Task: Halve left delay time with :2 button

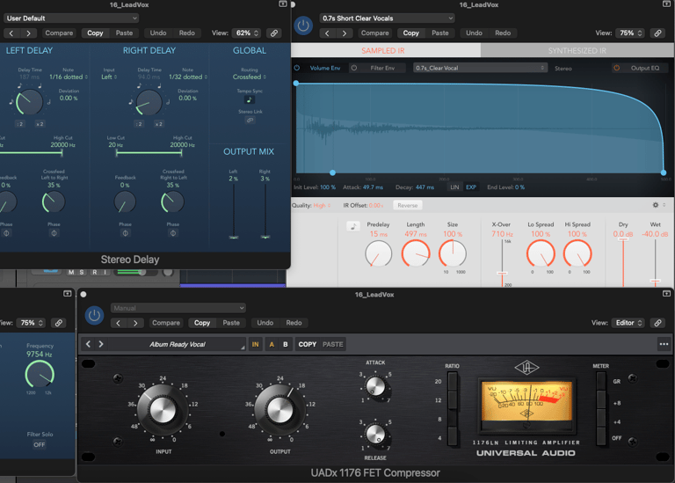Action: click(x=20, y=124)
